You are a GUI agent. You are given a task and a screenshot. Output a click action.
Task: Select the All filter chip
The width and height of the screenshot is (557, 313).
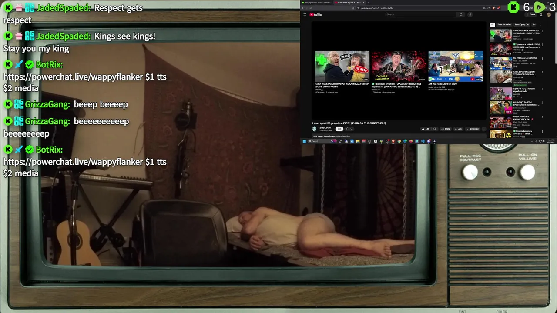tap(492, 24)
